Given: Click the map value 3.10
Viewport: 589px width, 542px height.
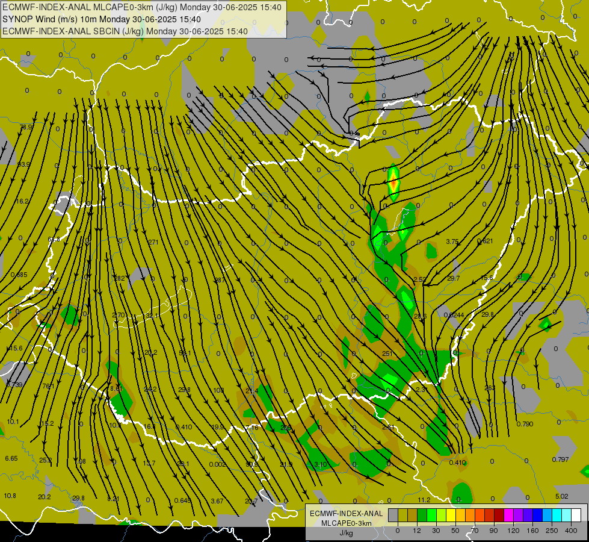Looking at the screenshot, I should pos(321,464).
